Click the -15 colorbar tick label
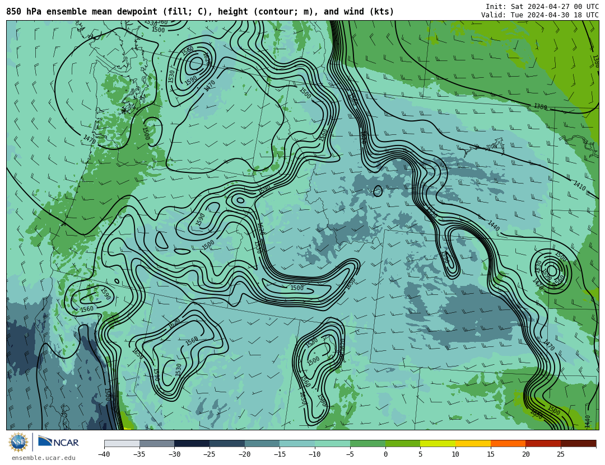This screenshot has width=605, height=465. pyautogui.click(x=280, y=454)
